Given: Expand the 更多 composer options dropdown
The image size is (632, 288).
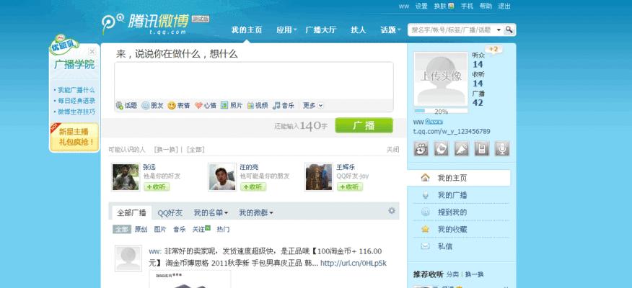Looking at the screenshot, I should (x=313, y=105).
